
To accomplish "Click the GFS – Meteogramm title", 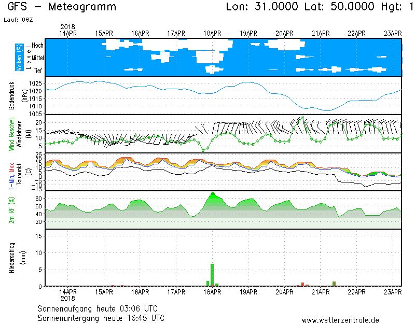I will tap(62, 7).
